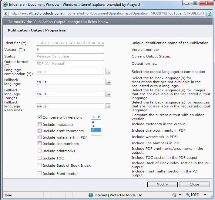Choose version 2 in the dropdown list
This screenshot has width=215, height=200.
pos(96,130)
